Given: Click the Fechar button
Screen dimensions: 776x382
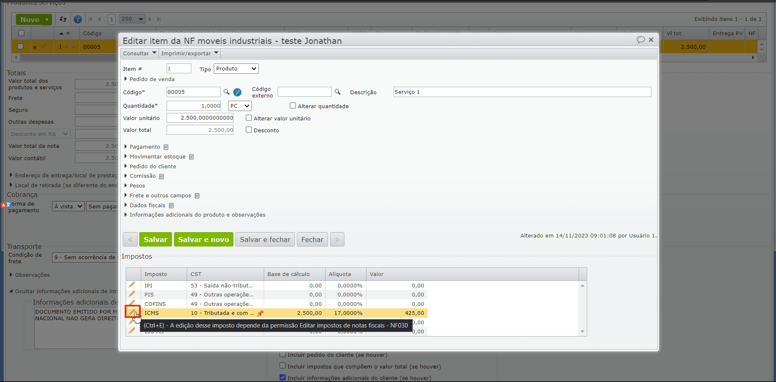Looking at the screenshot, I should 312,240.
